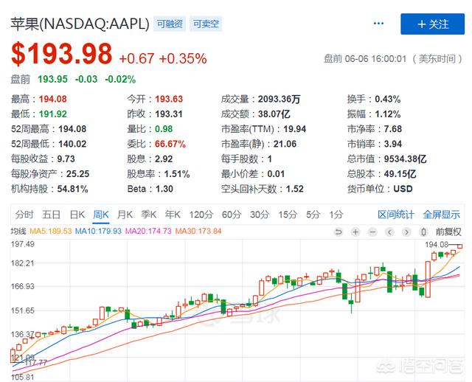Click the 股息率 1.51% value

[177, 174]
